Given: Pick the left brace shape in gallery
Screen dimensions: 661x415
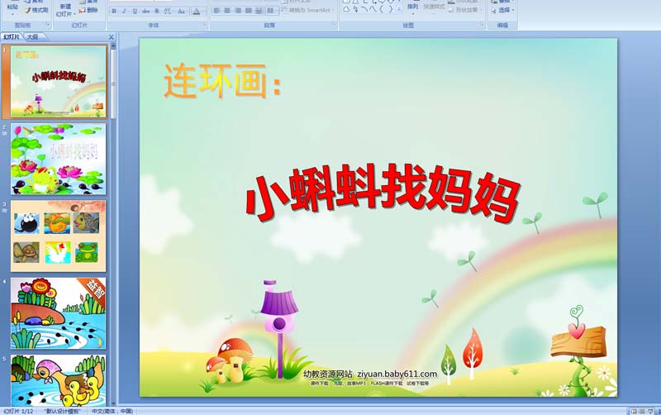Looking at the screenshot, I should pos(382,9).
